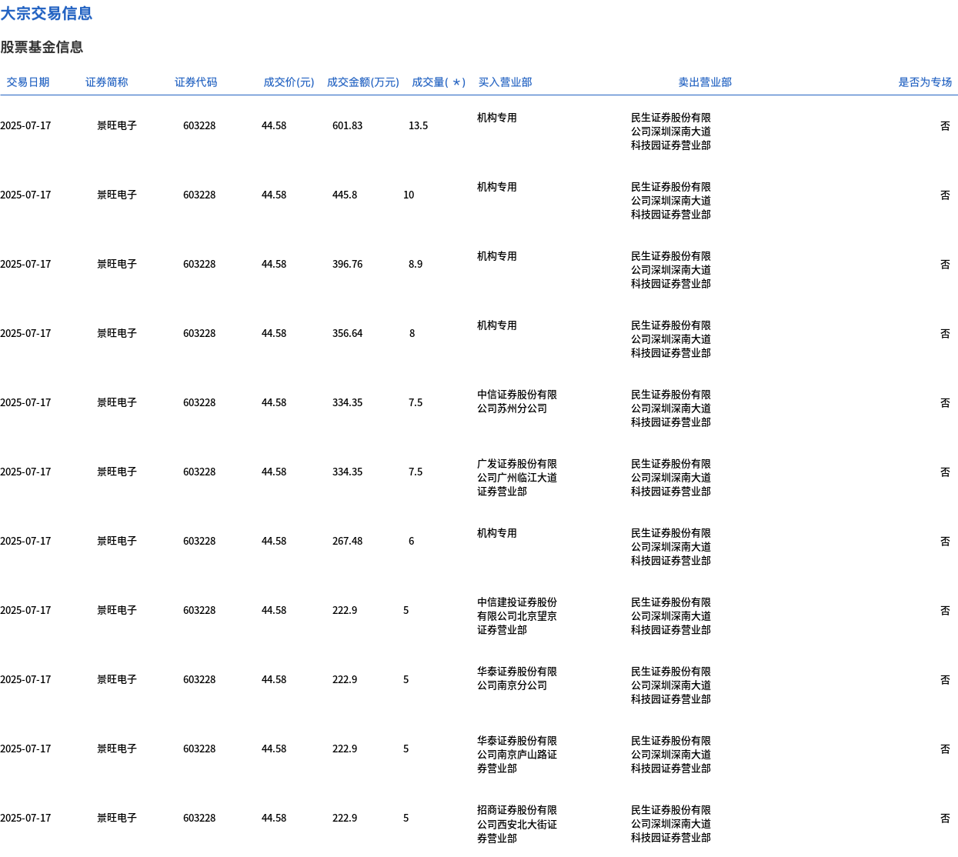This screenshot has height=857, width=958.
Task: Select volume cell 10
Action: (409, 195)
